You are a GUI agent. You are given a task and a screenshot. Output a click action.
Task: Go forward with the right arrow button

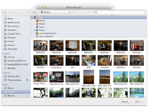9,12
